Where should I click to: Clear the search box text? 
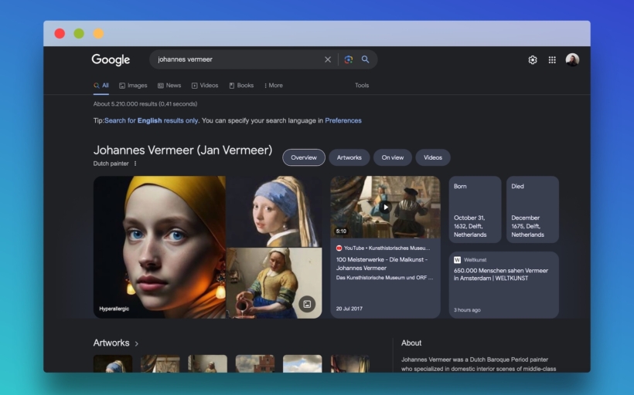click(x=327, y=59)
